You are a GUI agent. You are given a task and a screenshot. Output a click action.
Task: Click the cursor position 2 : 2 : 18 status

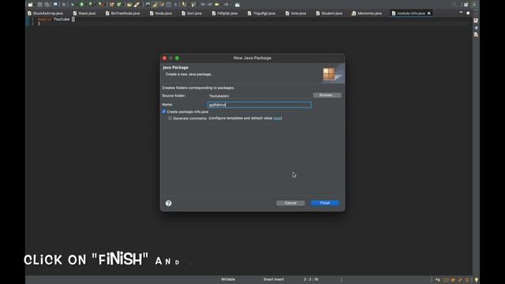tap(311, 279)
